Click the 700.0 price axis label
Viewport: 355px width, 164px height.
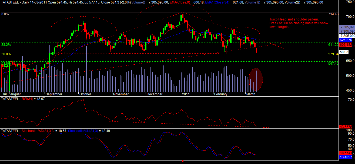[350, 17]
